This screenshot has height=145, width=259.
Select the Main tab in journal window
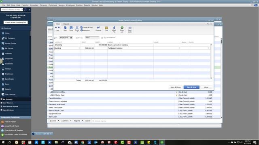point(58,24)
